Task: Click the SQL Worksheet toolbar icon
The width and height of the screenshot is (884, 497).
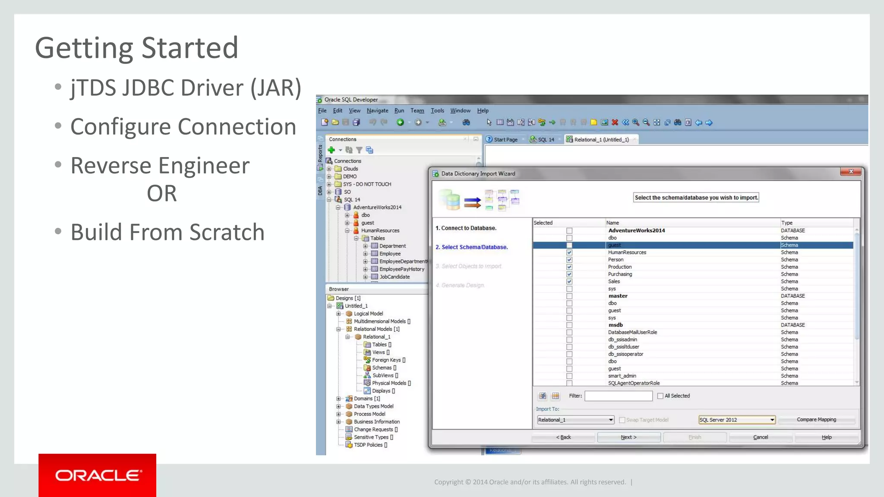Action: point(442,123)
